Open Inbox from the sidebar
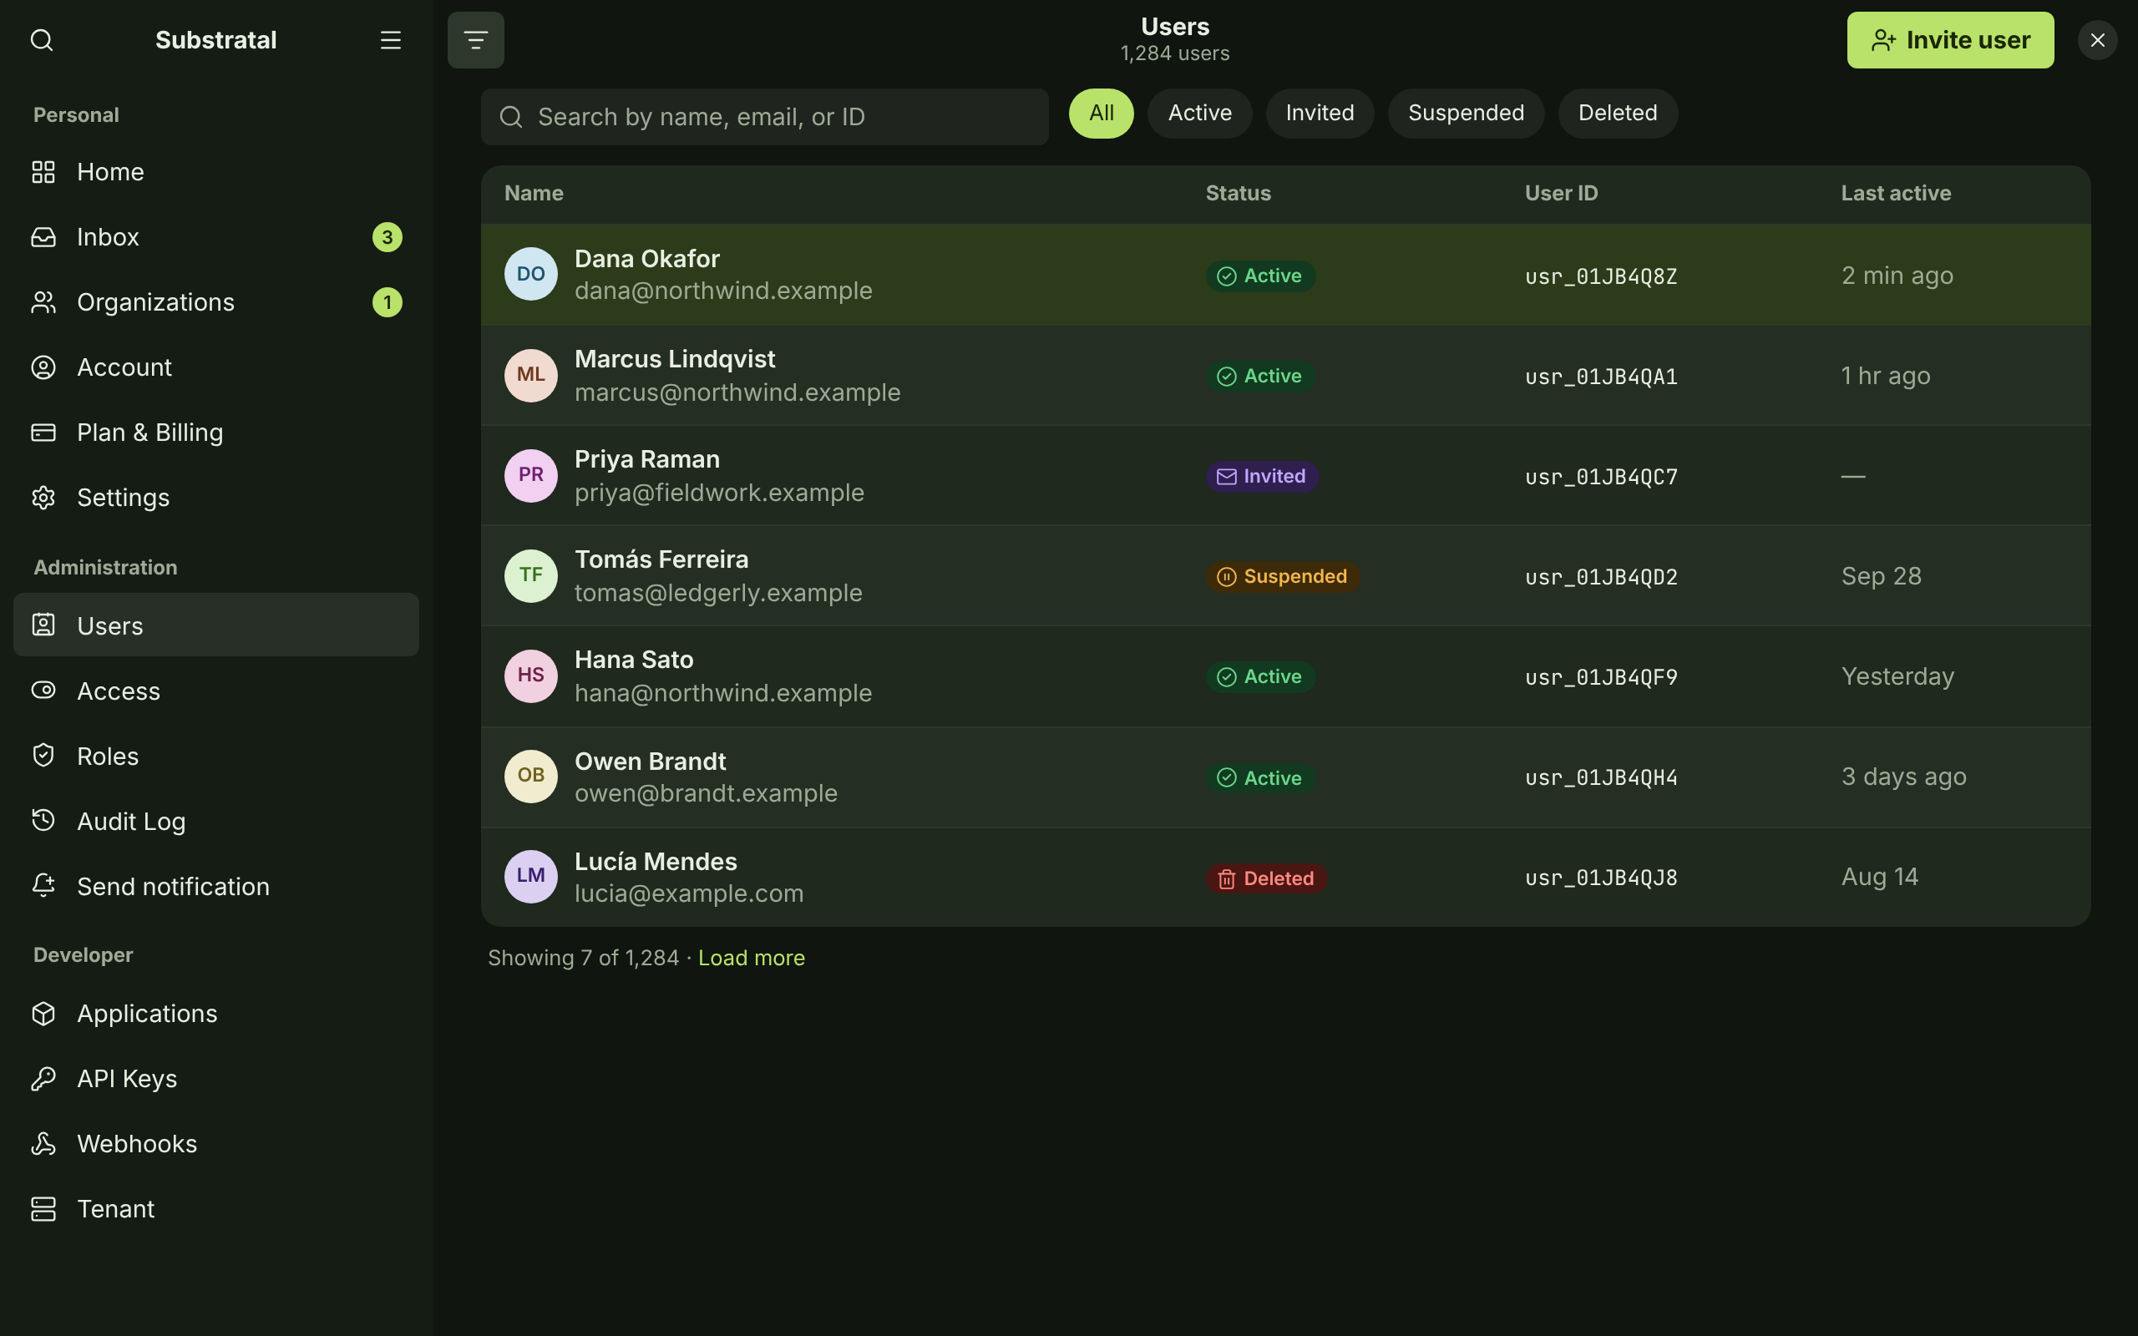2138x1336 pixels. click(216, 237)
